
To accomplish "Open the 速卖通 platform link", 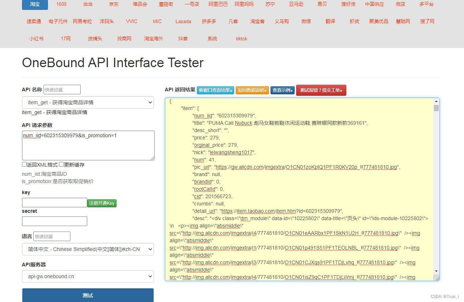I will click(34, 21).
